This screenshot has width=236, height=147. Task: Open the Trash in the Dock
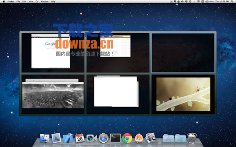point(192,138)
